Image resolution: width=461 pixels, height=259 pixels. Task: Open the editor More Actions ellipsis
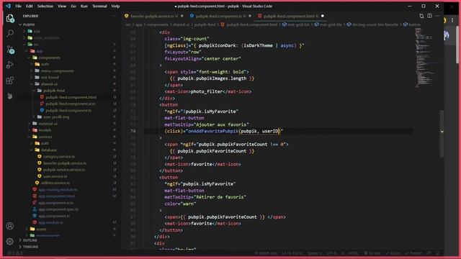437,16
